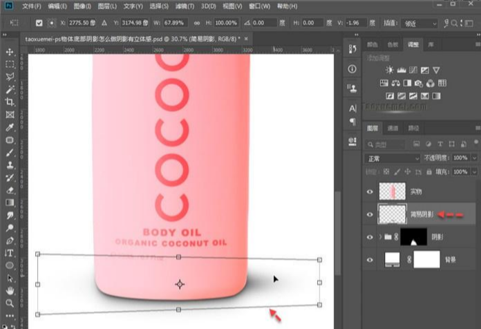Select the Type tool

point(10,253)
